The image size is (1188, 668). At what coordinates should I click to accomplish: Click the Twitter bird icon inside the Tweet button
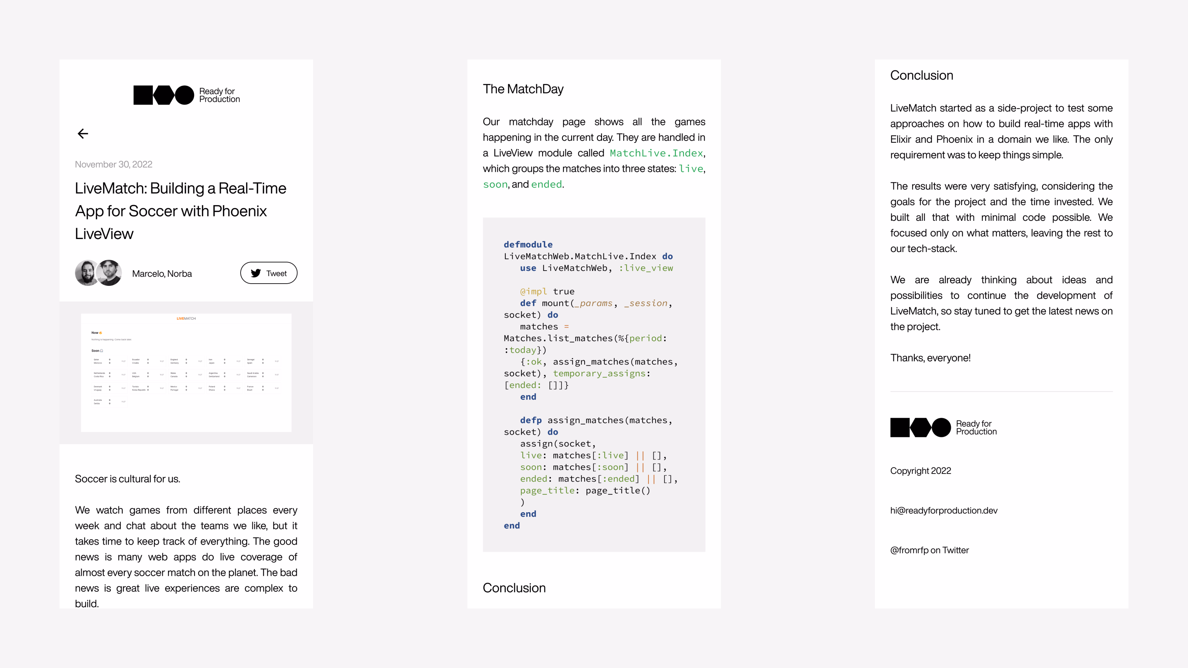pos(257,273)
